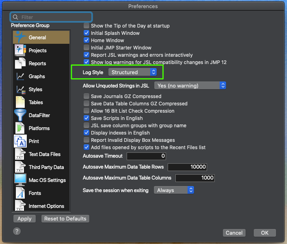Open the Mac OS Settings monitor icon
This screenshot has width=287, height=244.
point(20,180)
